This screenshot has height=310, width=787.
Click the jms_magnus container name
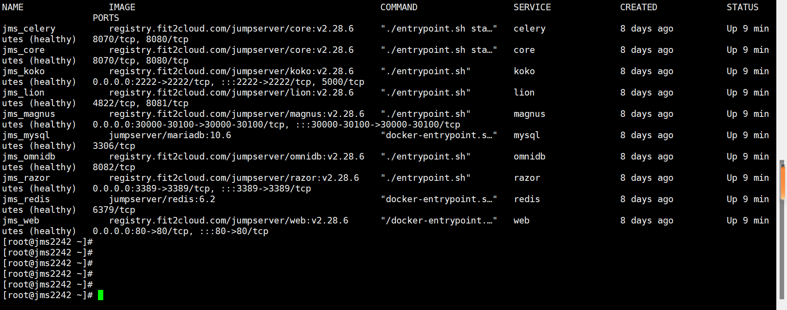click(29, 114)
